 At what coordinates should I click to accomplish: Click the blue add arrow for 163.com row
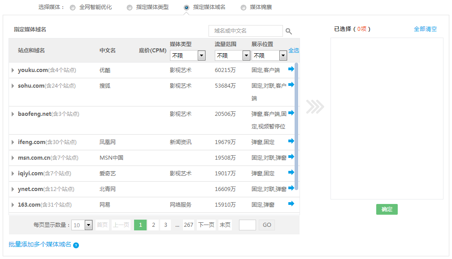pos(292,204)
